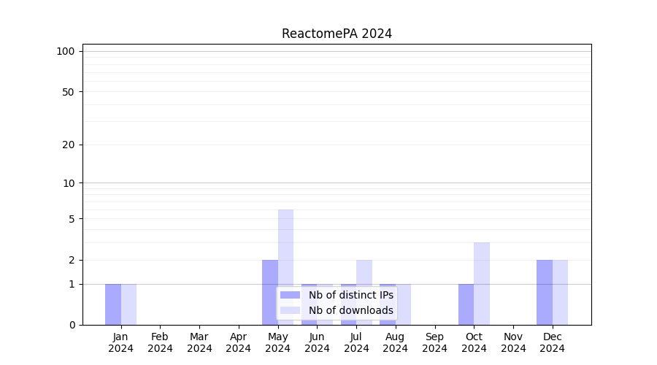Image resolution: width=657 pixels, height=365 pixels.
Task: Click the 20 y-axis tick label
Action: [69, 145]
